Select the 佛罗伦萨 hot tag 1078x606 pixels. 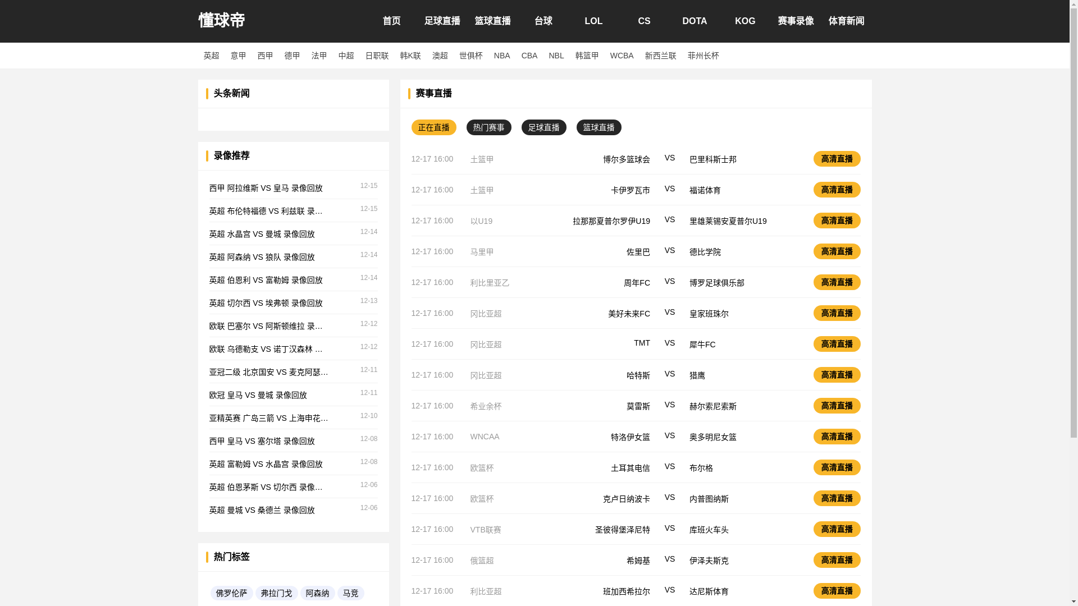[231, 593]
